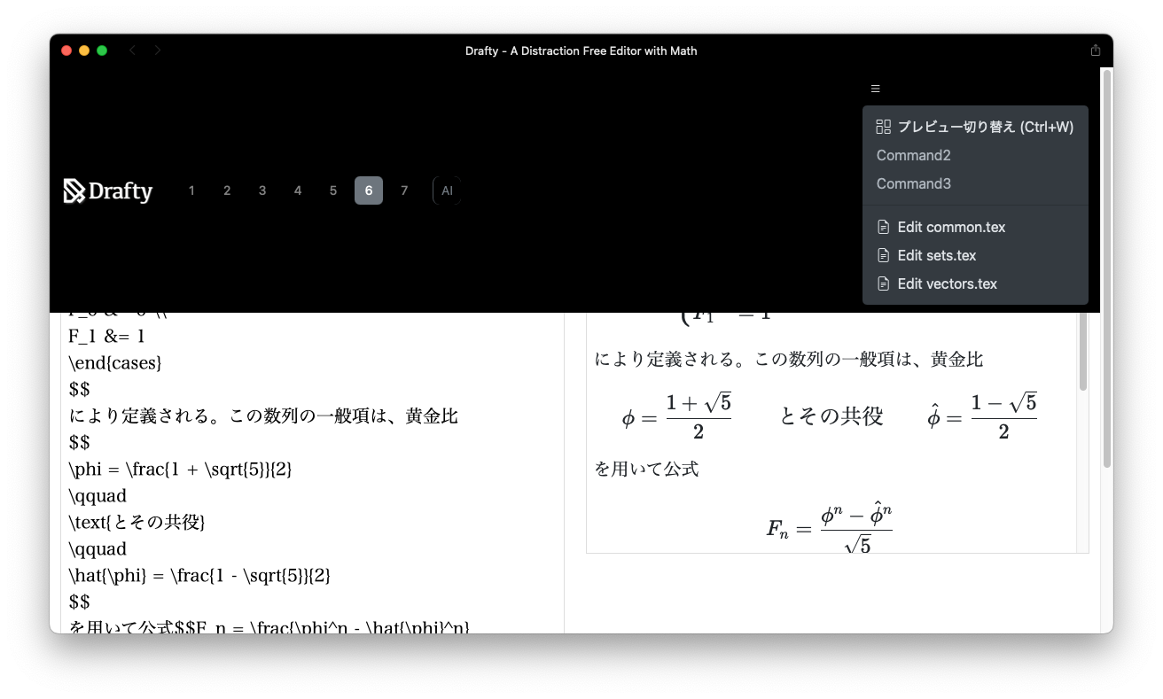
Task: Click the Drafty logo
Action: 108,191
